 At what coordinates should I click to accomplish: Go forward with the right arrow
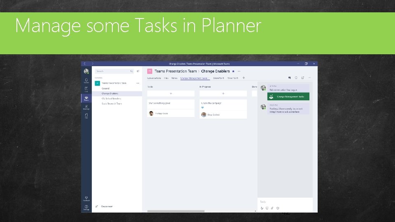pos(93,64)
